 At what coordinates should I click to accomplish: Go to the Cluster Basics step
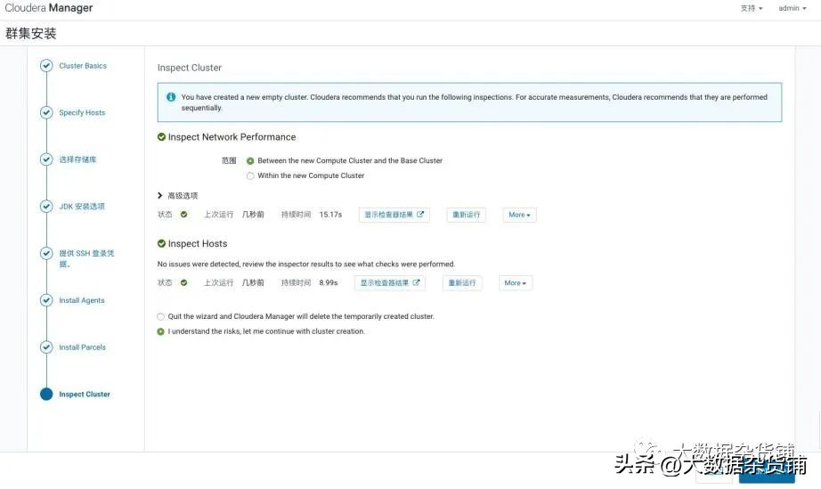[83, 65]
